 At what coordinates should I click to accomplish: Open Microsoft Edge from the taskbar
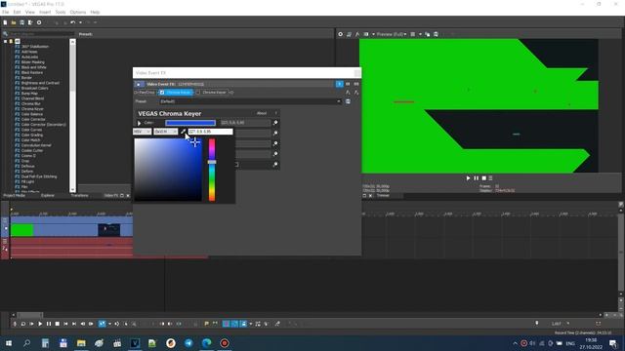(x=206, y=343)
